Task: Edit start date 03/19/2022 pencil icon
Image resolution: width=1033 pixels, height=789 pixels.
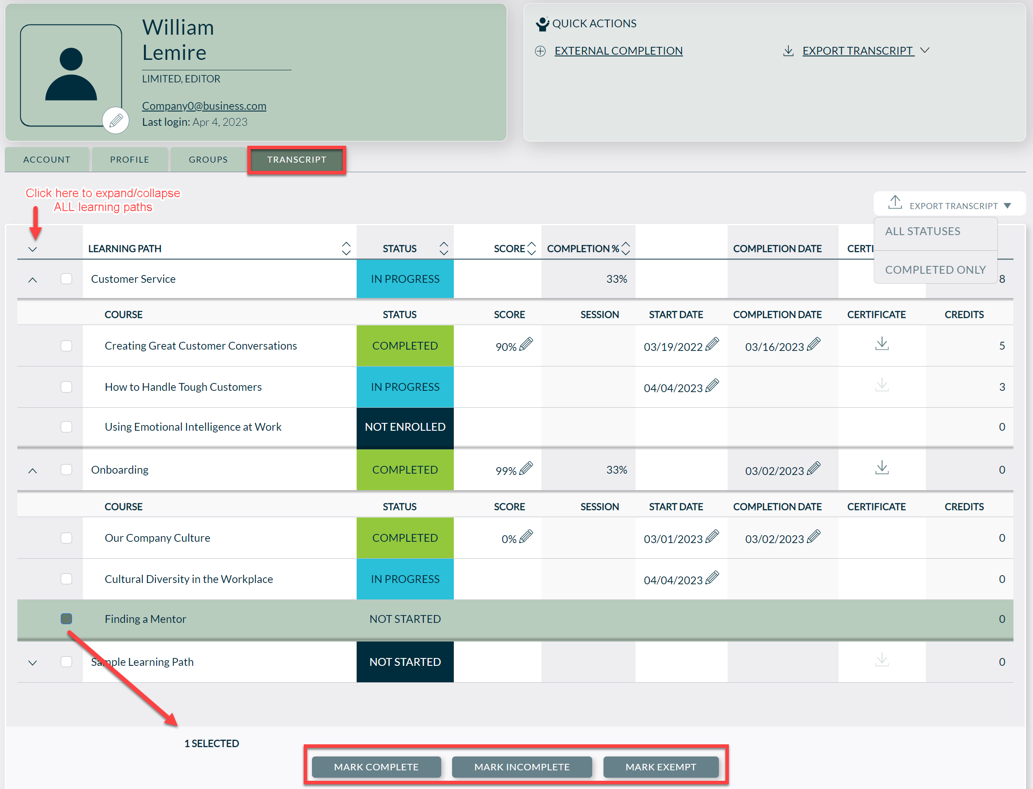Action: [713, 344]
